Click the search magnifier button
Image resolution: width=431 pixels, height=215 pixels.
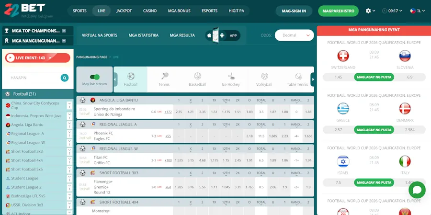pyautogui.click(x=65, y=78)
